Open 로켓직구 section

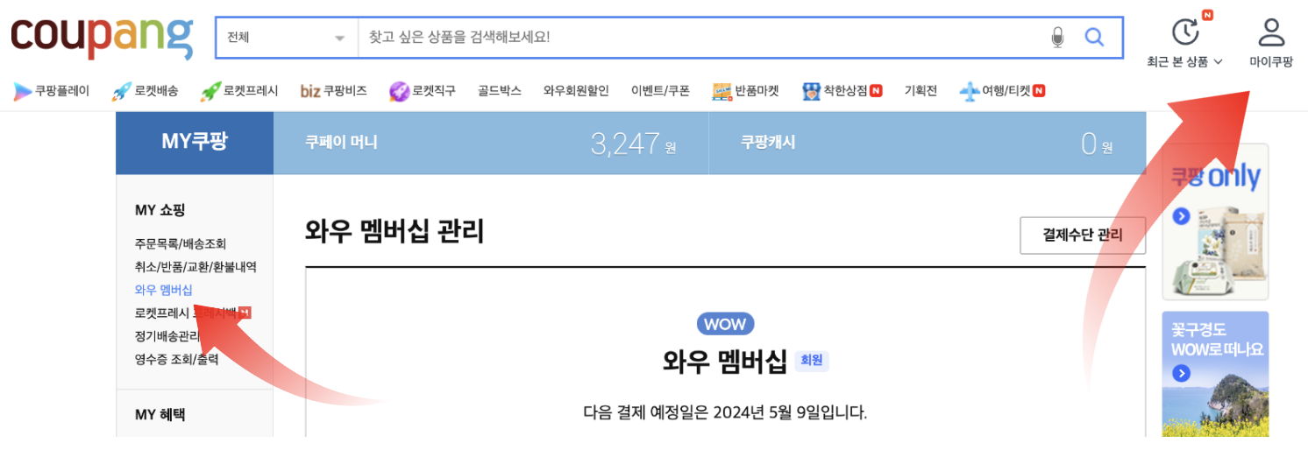pos(423,90)
